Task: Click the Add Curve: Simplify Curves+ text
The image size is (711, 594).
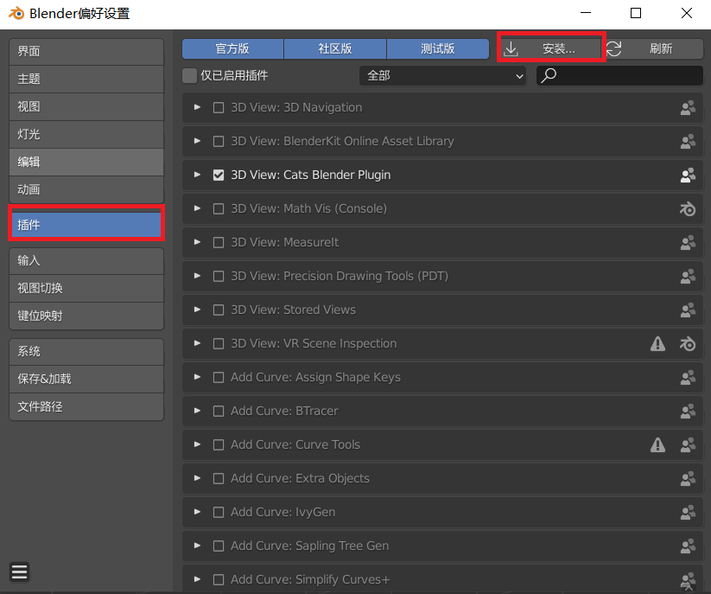Action: [x=310, y=579]
